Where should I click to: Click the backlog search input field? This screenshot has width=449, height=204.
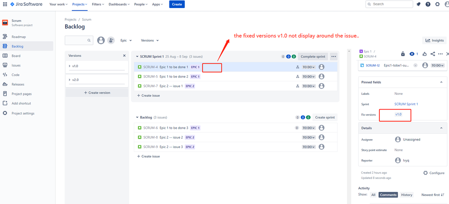(79, 40)
